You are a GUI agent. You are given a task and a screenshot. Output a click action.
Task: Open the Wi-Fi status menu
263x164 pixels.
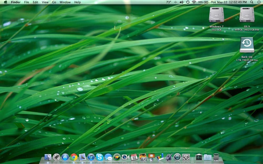[194, 2]
